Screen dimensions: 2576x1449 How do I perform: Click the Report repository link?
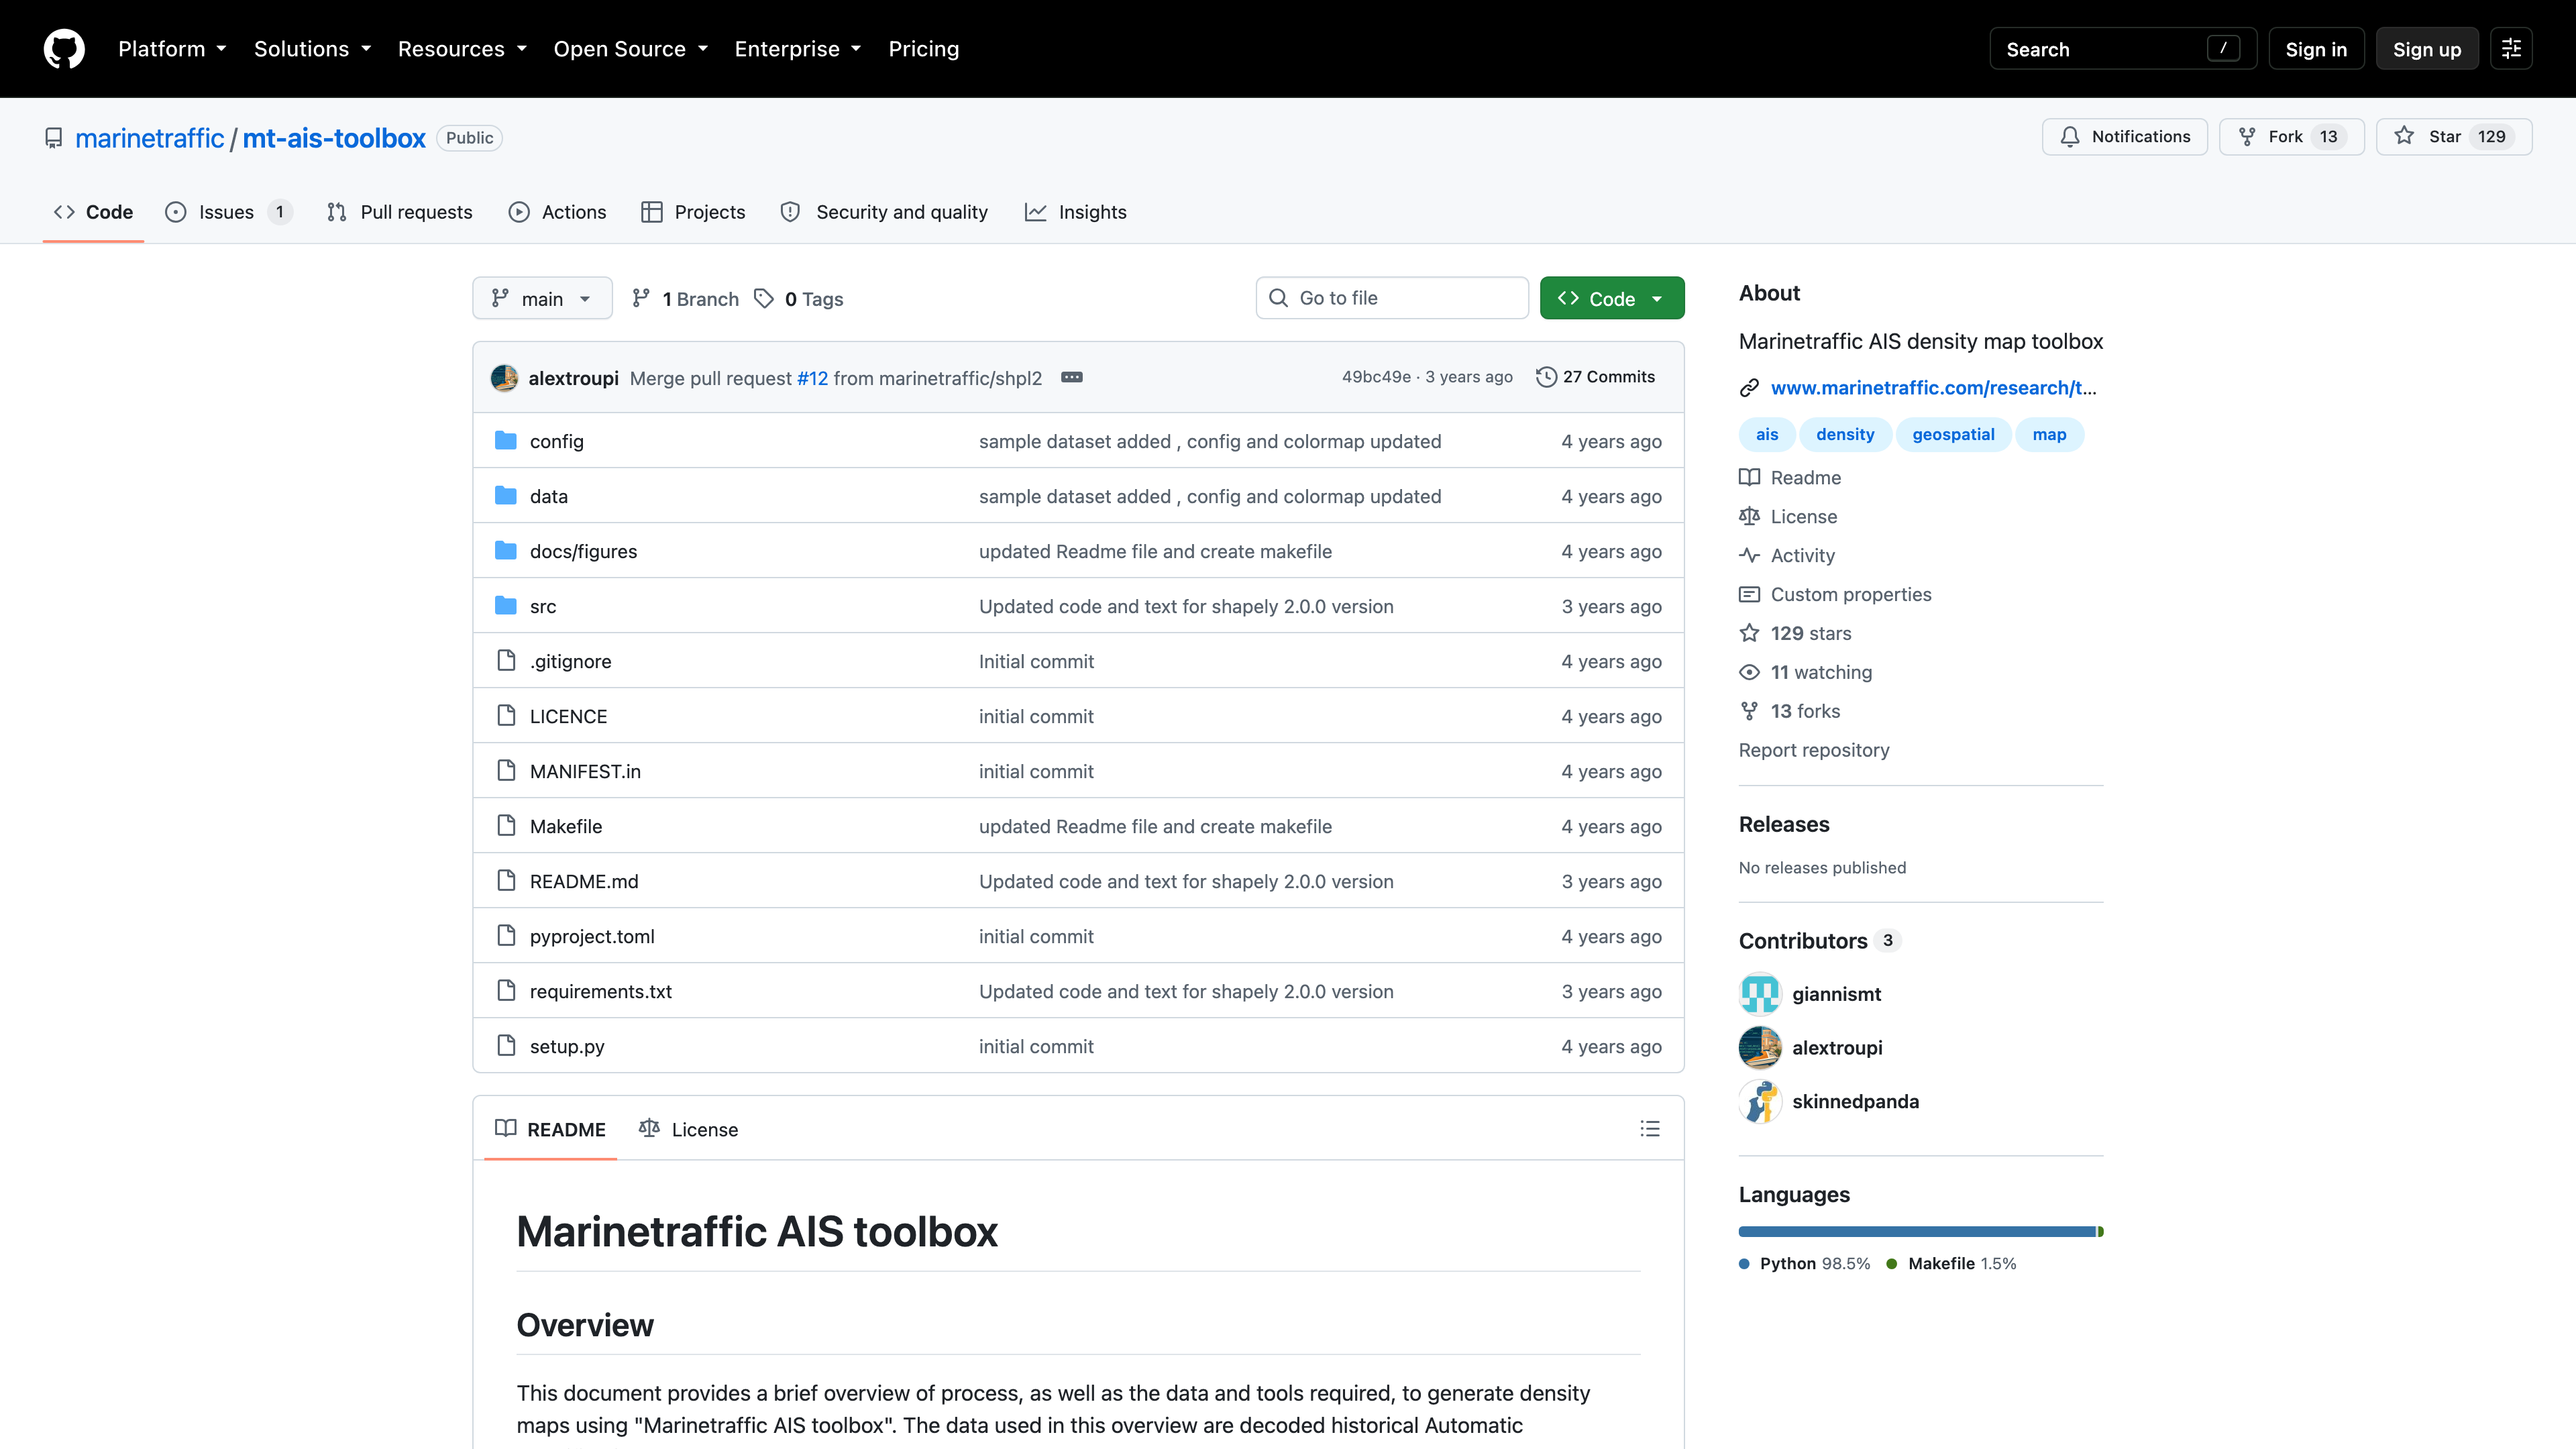(x=1814, y=750)
